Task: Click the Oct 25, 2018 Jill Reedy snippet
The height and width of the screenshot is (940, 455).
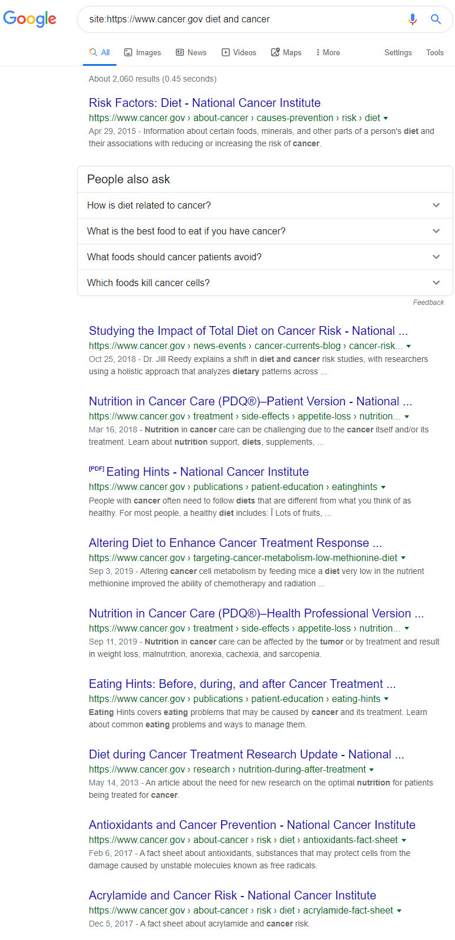Action: click(259, 365)
